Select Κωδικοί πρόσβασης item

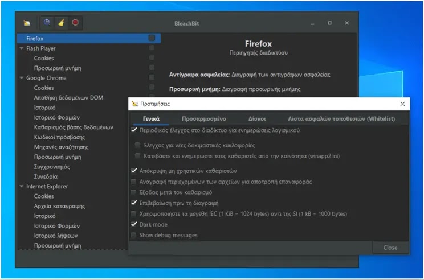coord(59,137)
